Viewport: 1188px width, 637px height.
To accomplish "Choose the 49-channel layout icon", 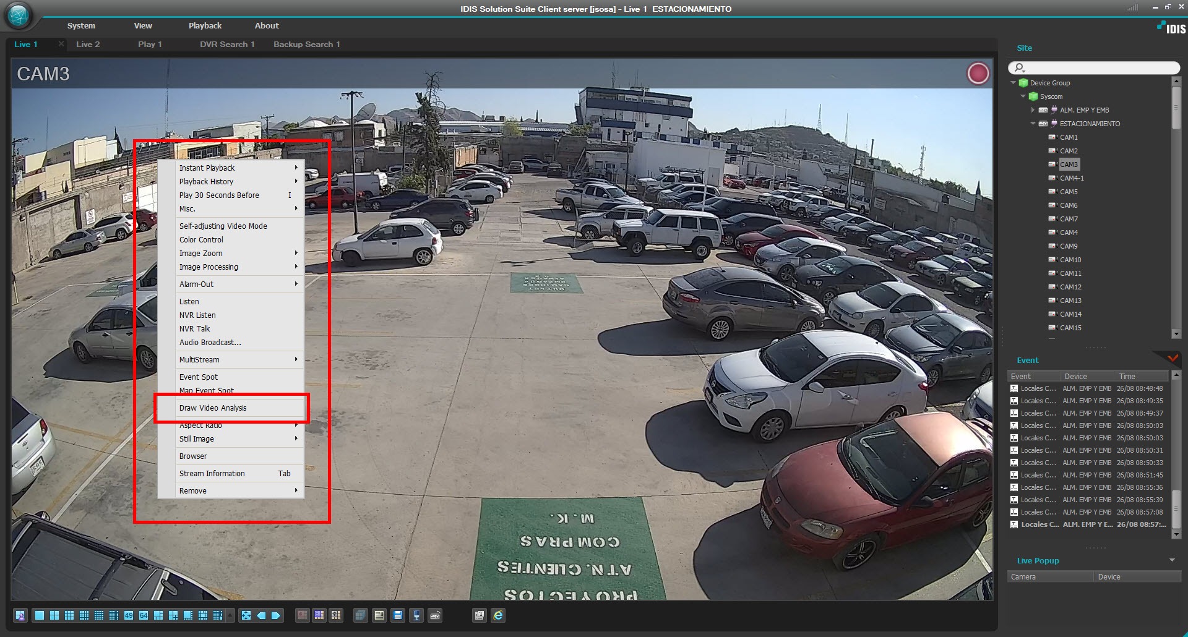I will (x=129, y=615).
